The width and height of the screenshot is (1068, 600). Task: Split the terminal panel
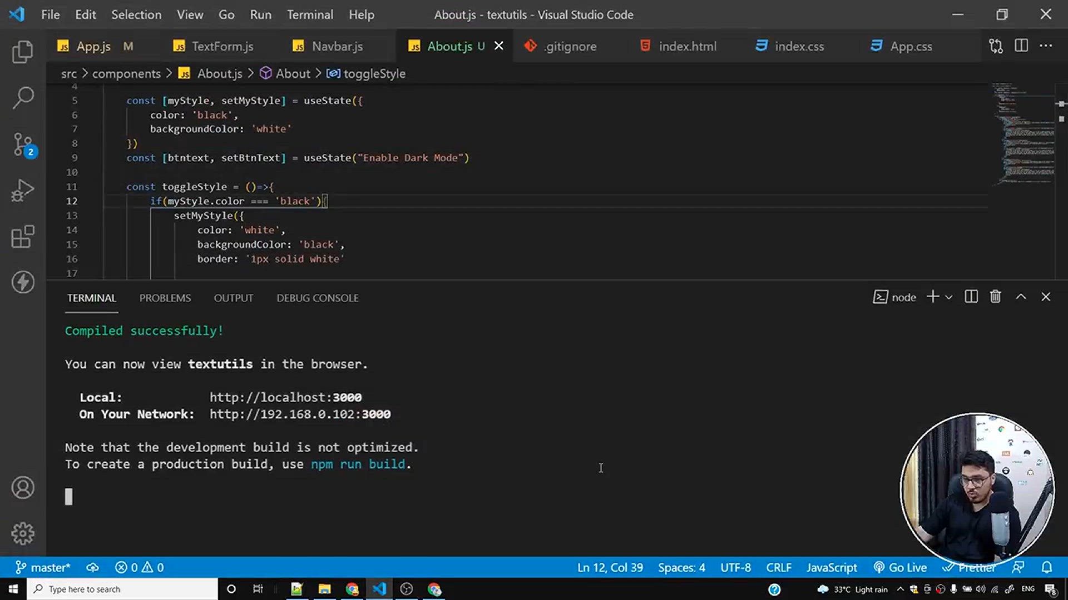tap(971, 297)
